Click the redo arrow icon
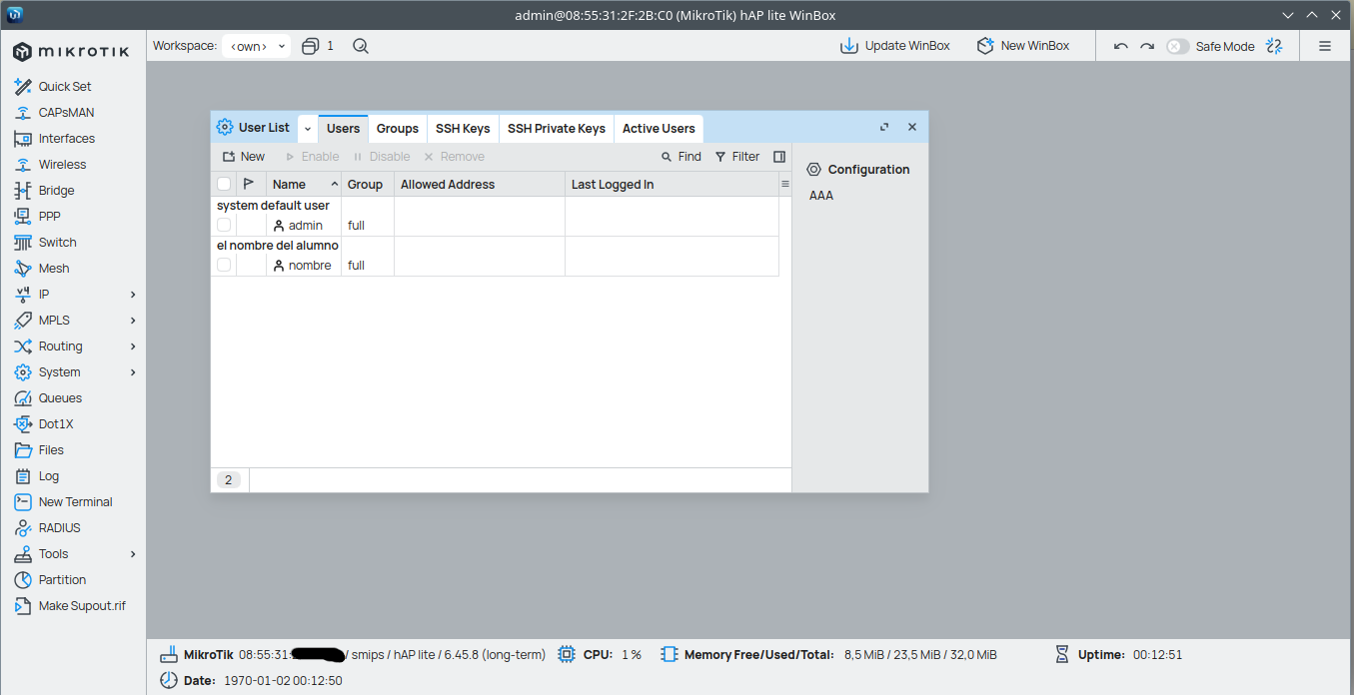This screenshot has width=1354, height=695. (1147, 46)
